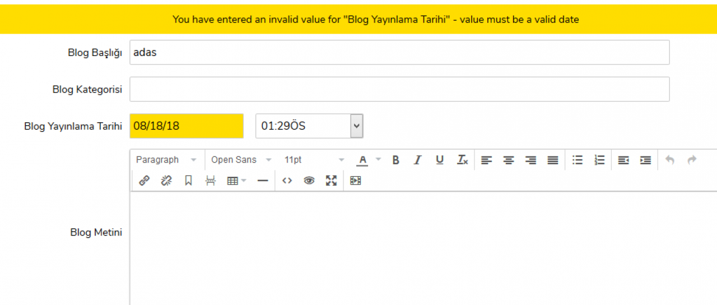The height and width of the screenshot is (305, 717).
Task: Toggle underline text formatting
Action: (440, 160)
